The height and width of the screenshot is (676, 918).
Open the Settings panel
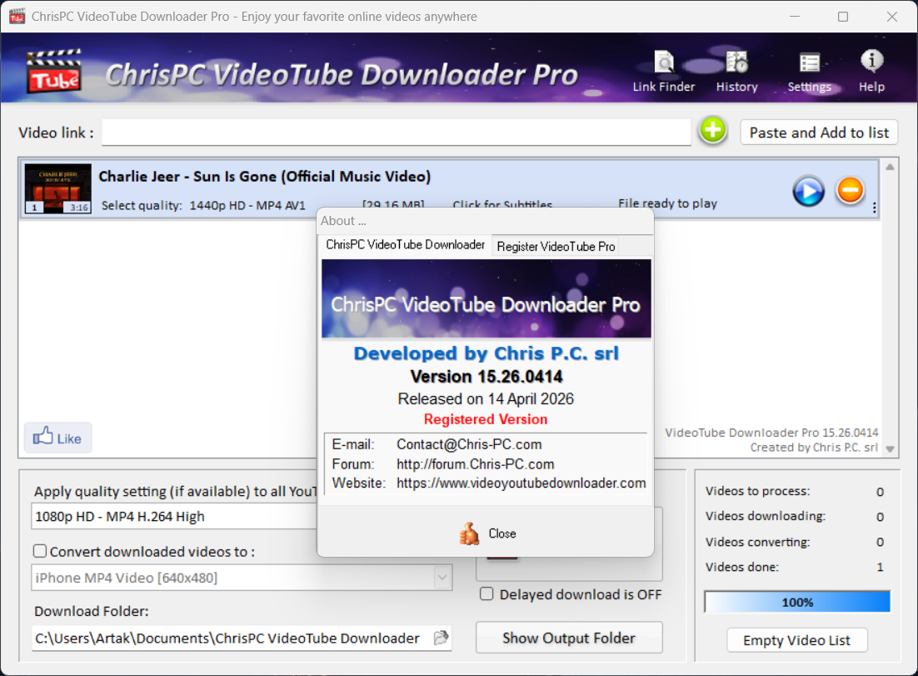(809, 72)
